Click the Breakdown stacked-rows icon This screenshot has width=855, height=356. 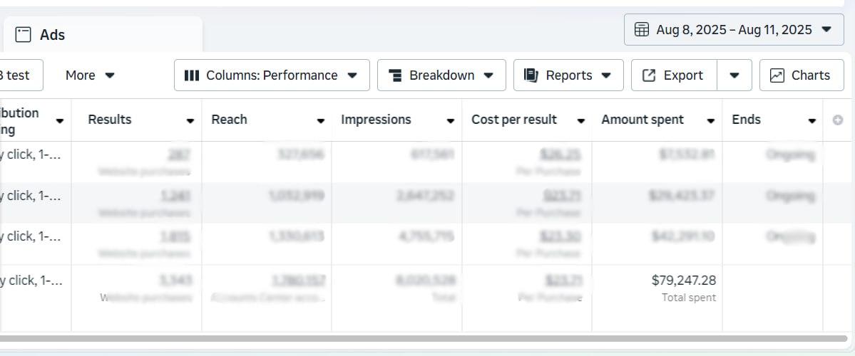coord(394,75)
